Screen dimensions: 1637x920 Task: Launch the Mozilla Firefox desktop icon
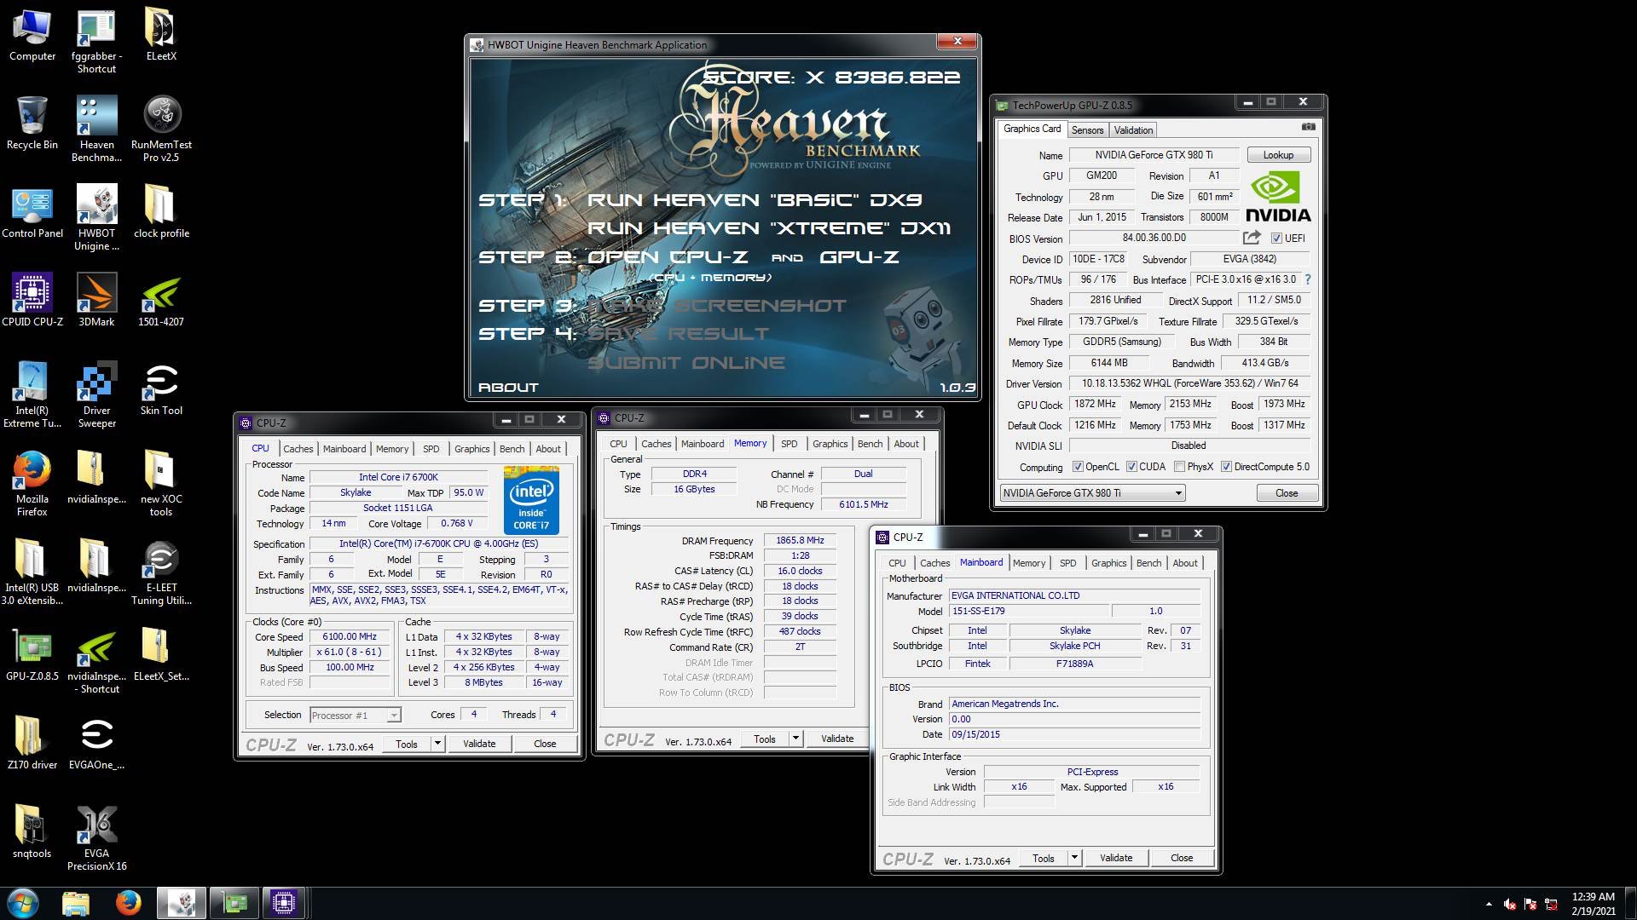[32, 485]
